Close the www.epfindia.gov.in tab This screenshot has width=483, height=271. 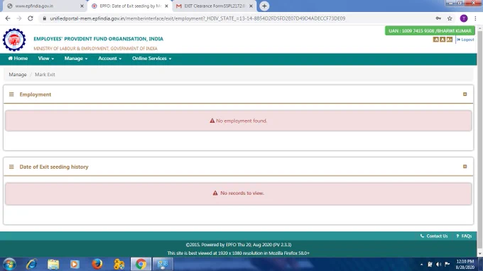tap(82, 6)
